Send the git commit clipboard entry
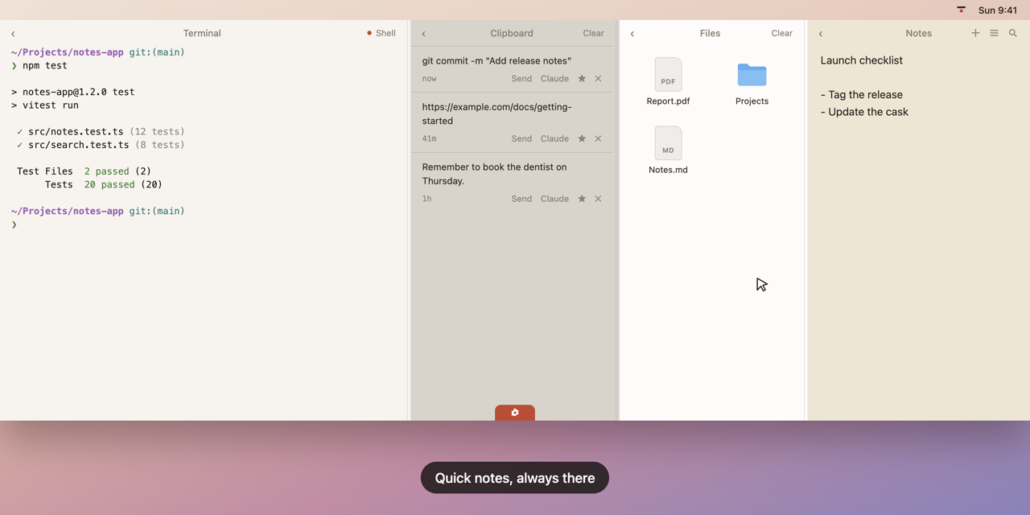 (521, 79)
